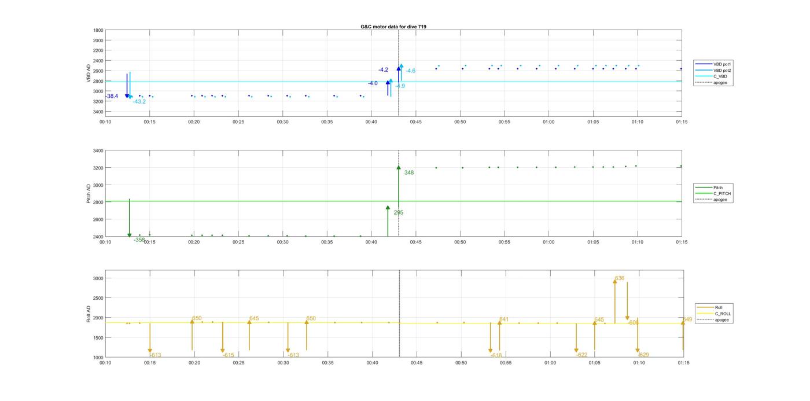Click the '641' roll data label
This screenshot has width=810, height=401.
[504, 319]
